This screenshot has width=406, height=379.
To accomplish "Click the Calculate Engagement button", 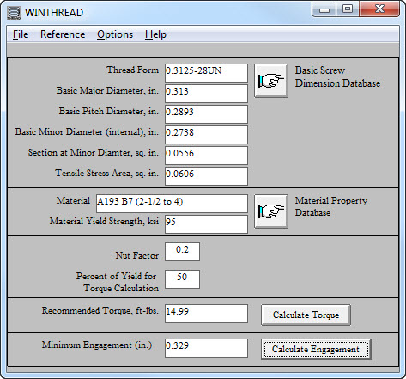I will (316, 349).
